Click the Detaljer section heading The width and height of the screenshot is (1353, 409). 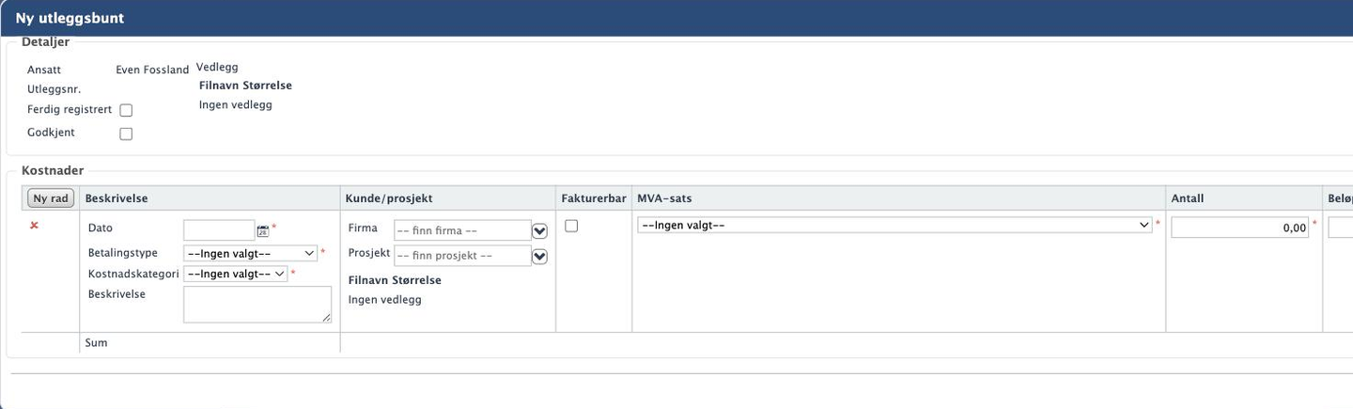click(x=45, y=42)
